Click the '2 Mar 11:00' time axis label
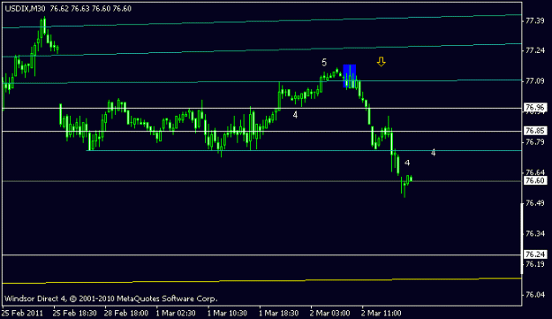Image resolution: width=552 pixels, height=319 pixels. pos(382,313)
